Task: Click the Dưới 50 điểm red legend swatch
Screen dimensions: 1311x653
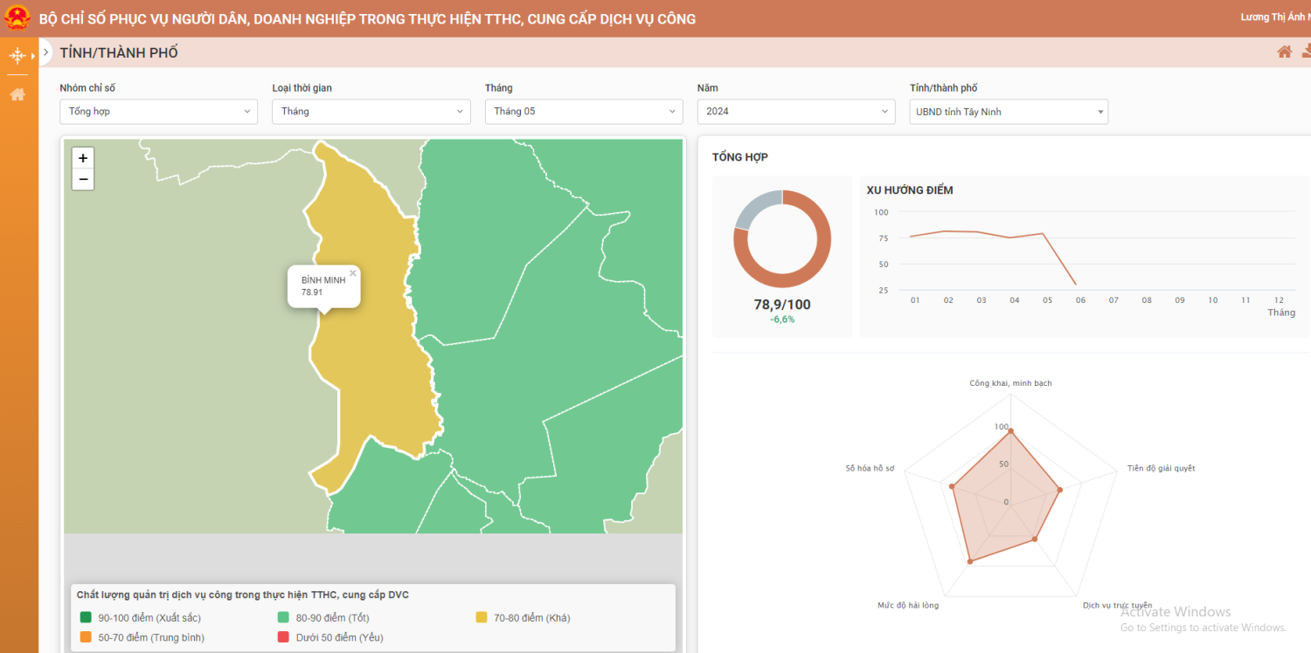Action: point(284,637)
